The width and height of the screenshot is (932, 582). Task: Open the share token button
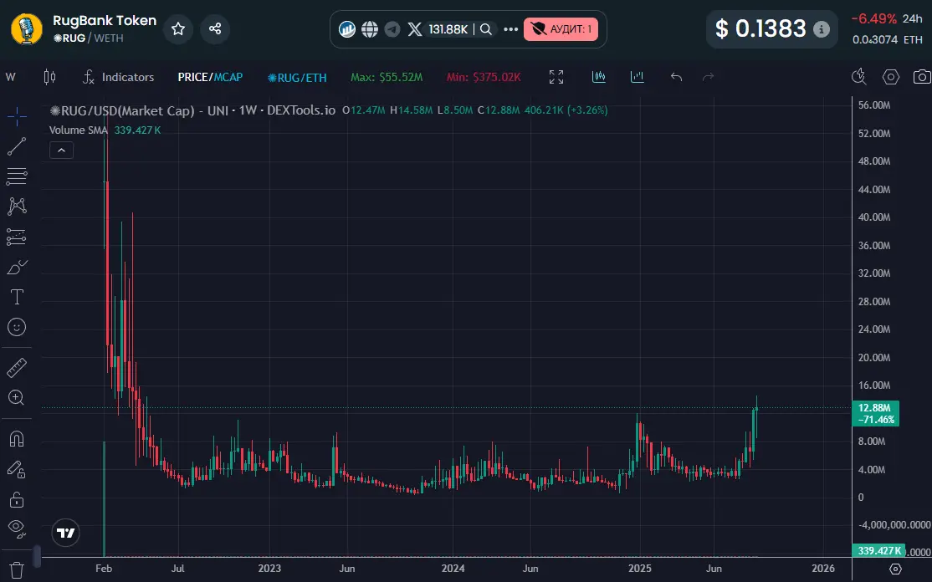tap(215, 28)
